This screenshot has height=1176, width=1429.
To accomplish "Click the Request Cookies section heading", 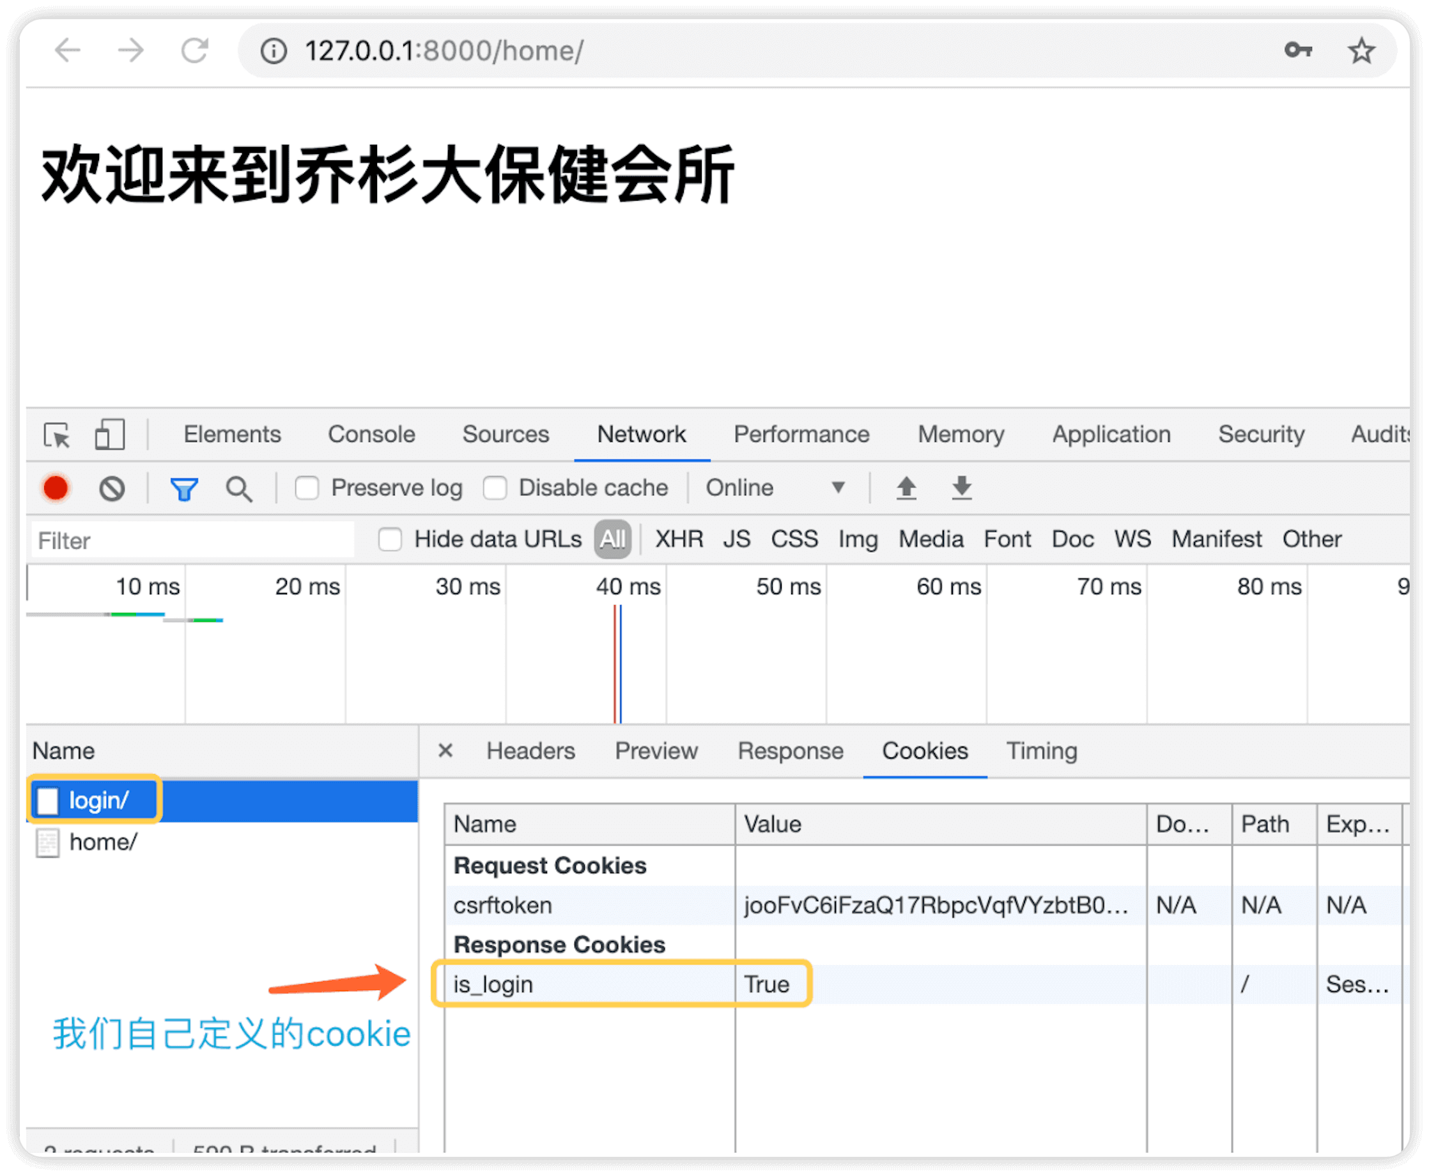I will 550,865.
